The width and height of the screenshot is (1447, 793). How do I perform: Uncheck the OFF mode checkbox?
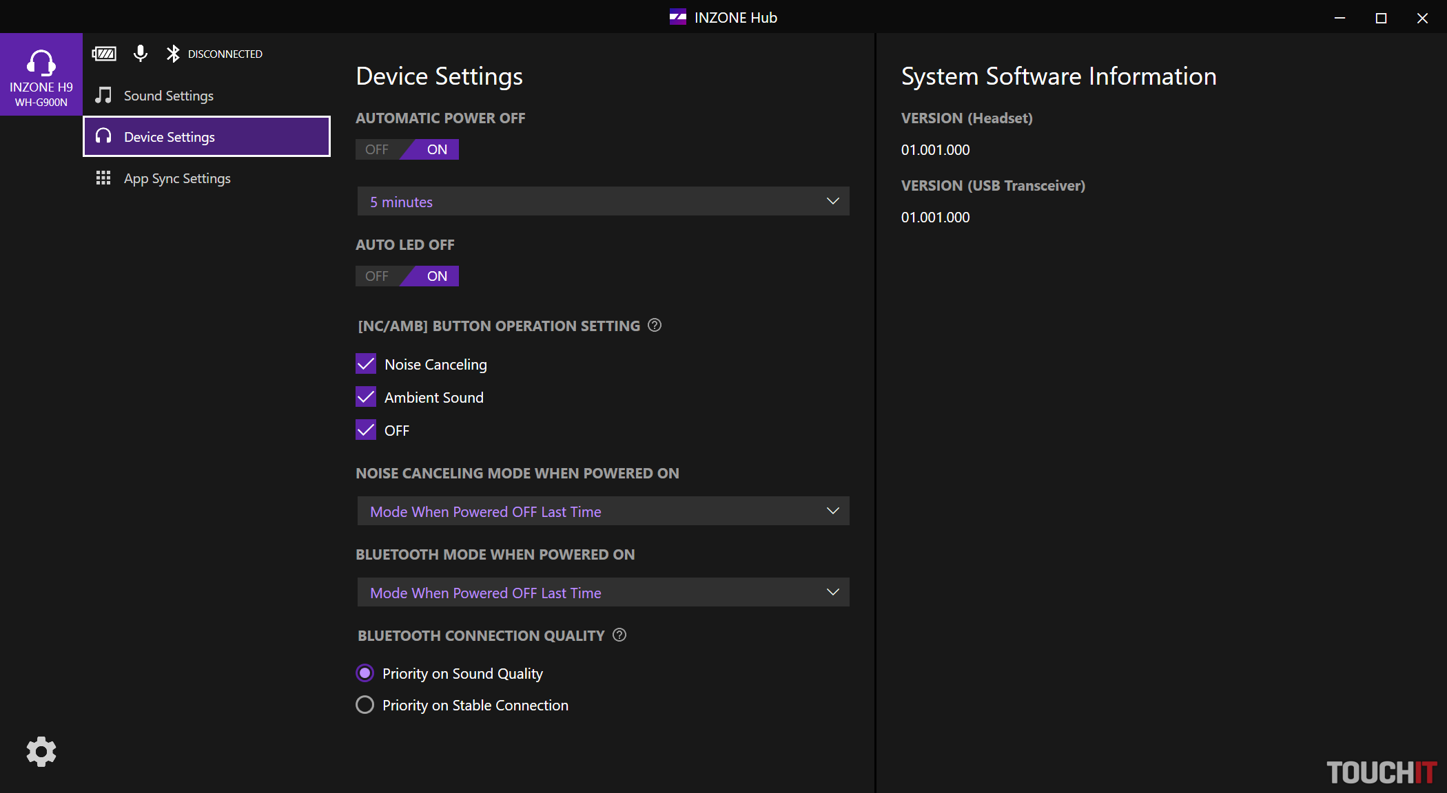[x=366, y=430]
